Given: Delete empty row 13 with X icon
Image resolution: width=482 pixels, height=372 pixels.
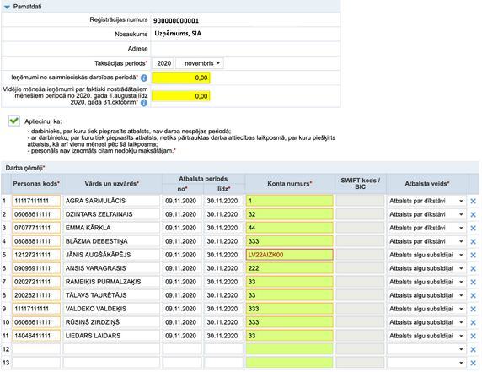Looking at the screenshot, I should tap(473, 363).
